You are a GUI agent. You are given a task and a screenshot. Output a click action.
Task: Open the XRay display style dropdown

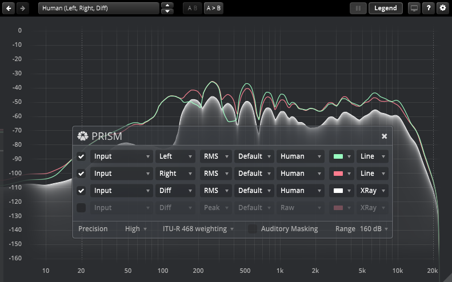pos(373,191)
